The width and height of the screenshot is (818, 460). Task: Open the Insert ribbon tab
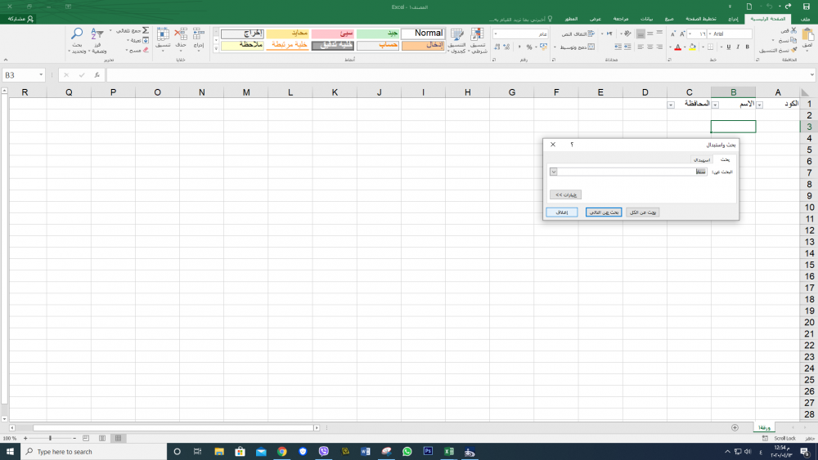click(733, 19)
